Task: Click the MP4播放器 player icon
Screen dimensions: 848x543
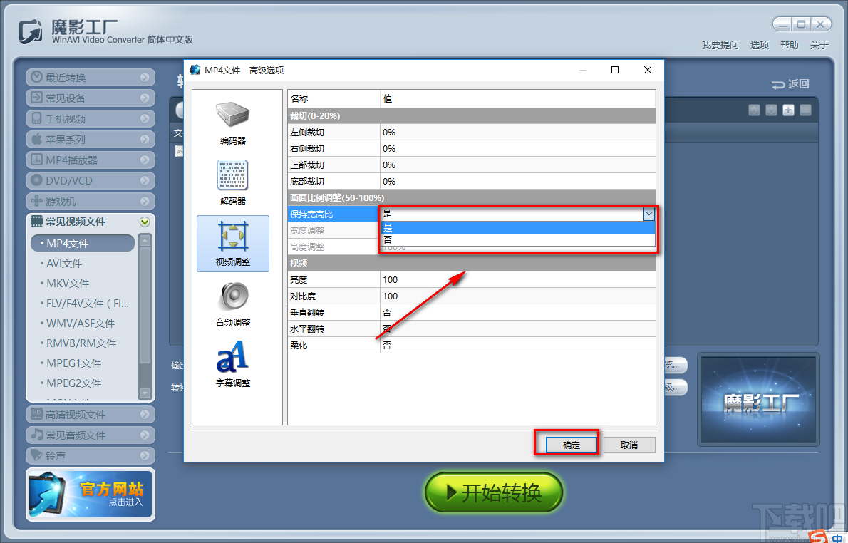Action: (x=36, y=160)
